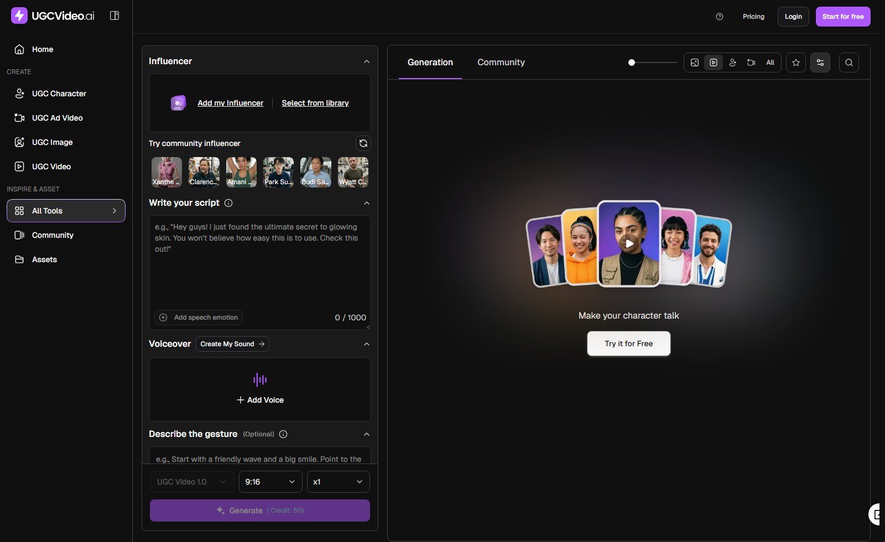
Task: Play the character preview video
Action: (629, 243)
